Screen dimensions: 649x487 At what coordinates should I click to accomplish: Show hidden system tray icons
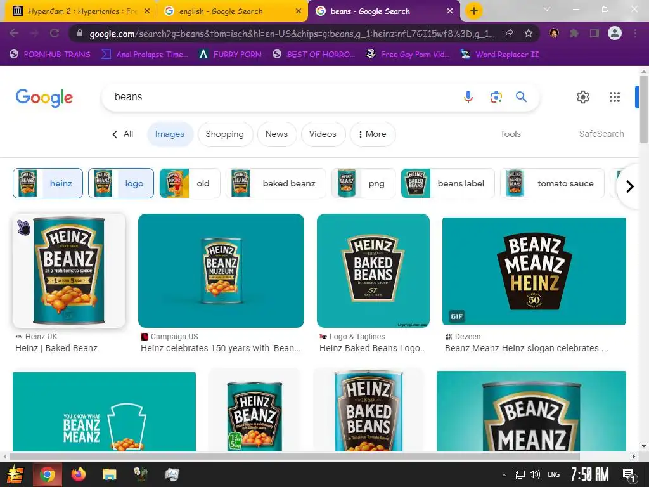pos(504,475)
